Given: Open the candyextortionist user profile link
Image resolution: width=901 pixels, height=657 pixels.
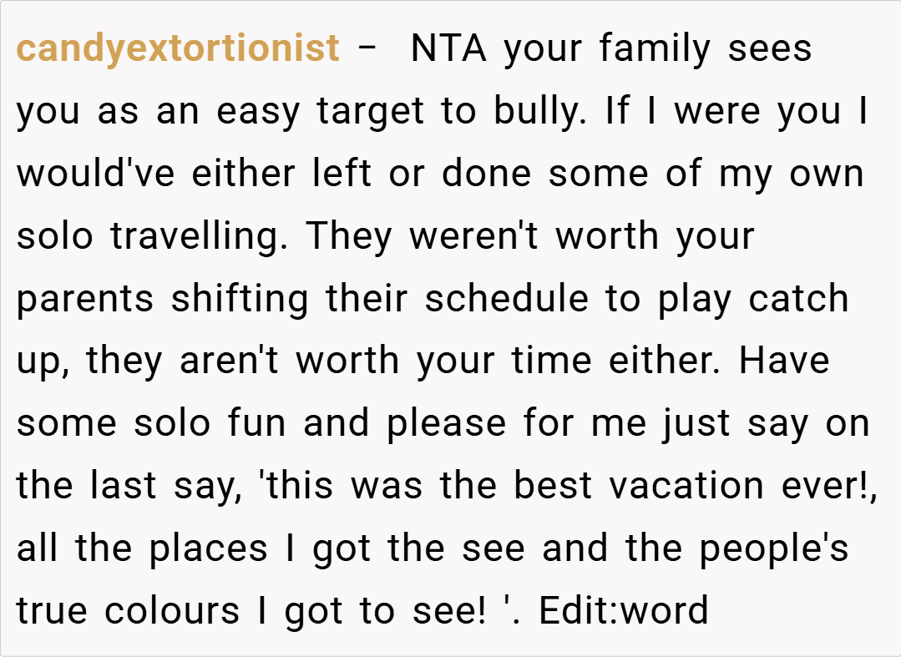Looking at the screenshot, I should [x=178, y=48].
